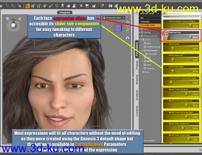Open the Surfaces side tab

coord(137,95)
